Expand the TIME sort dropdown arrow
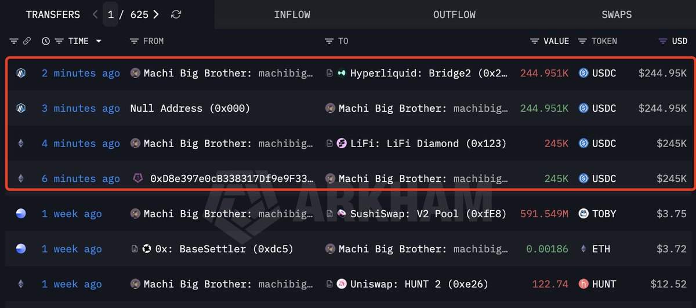The image size is (696, 308). tap(99, 41)
